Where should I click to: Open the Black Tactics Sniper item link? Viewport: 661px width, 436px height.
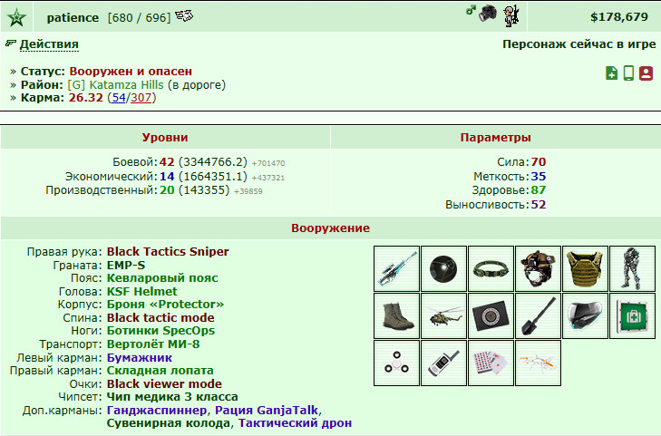pyautogui.click(x=168, y=251)
